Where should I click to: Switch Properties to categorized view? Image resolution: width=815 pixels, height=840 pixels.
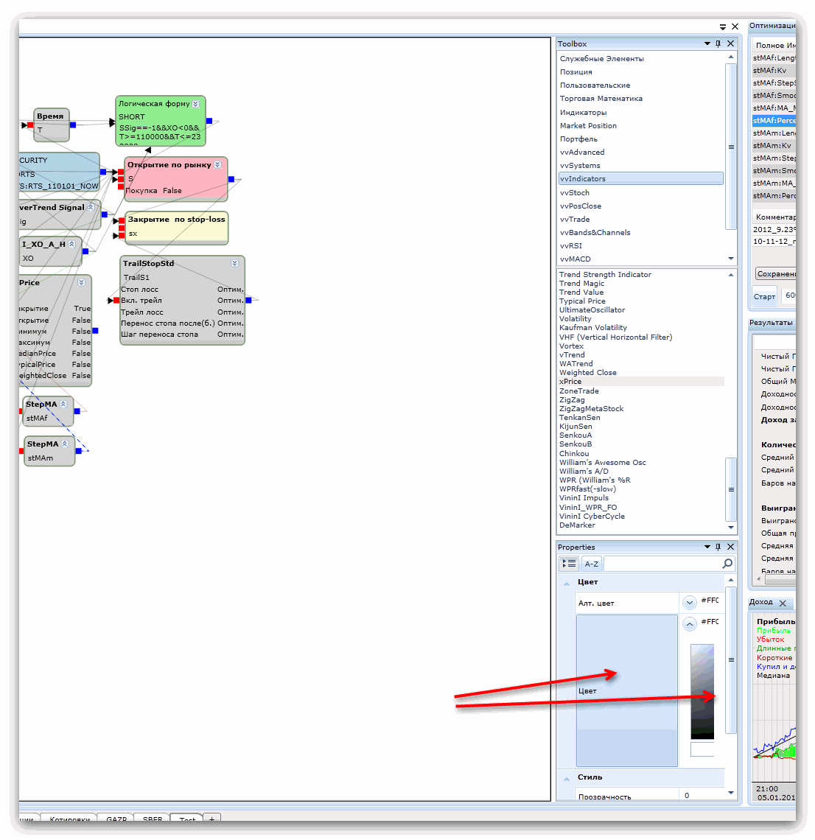[569, 564]
